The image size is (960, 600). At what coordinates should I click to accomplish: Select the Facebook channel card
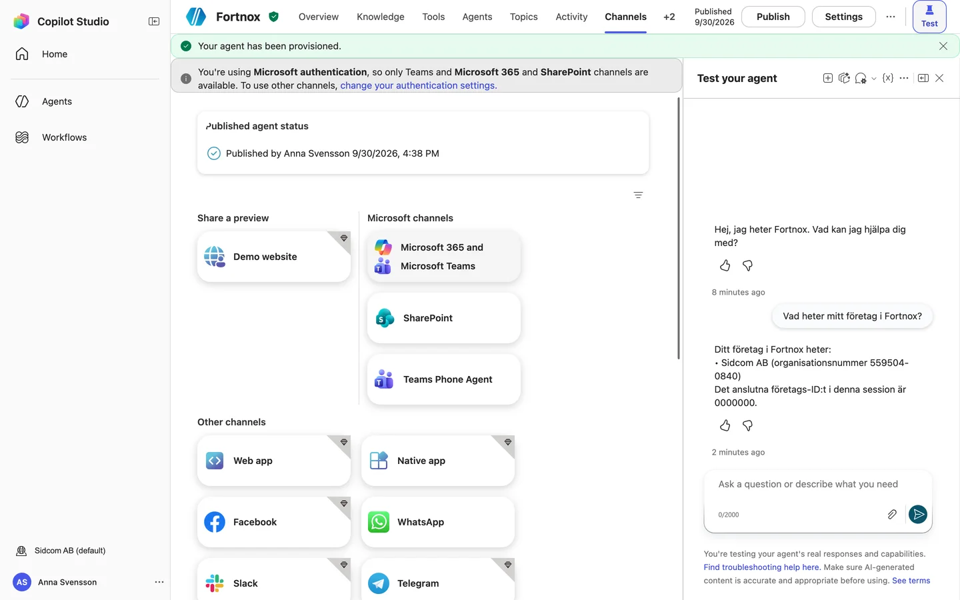(274, 522)
